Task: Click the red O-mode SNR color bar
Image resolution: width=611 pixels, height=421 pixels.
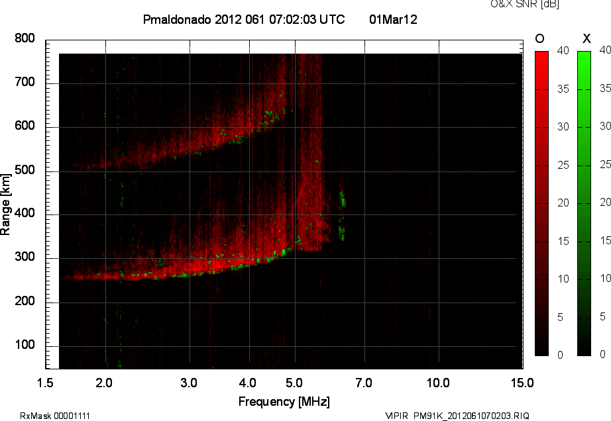Action: click(541, 203)
